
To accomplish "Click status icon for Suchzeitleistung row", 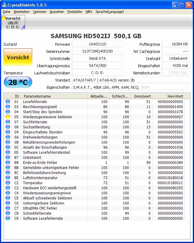I will pyautogui.click(x=8, y=127).
